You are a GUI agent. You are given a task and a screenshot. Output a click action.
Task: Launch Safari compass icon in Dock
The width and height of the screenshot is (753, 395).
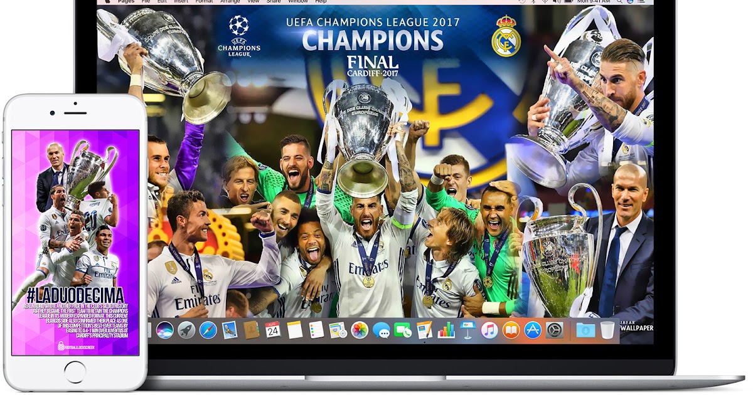208,330
